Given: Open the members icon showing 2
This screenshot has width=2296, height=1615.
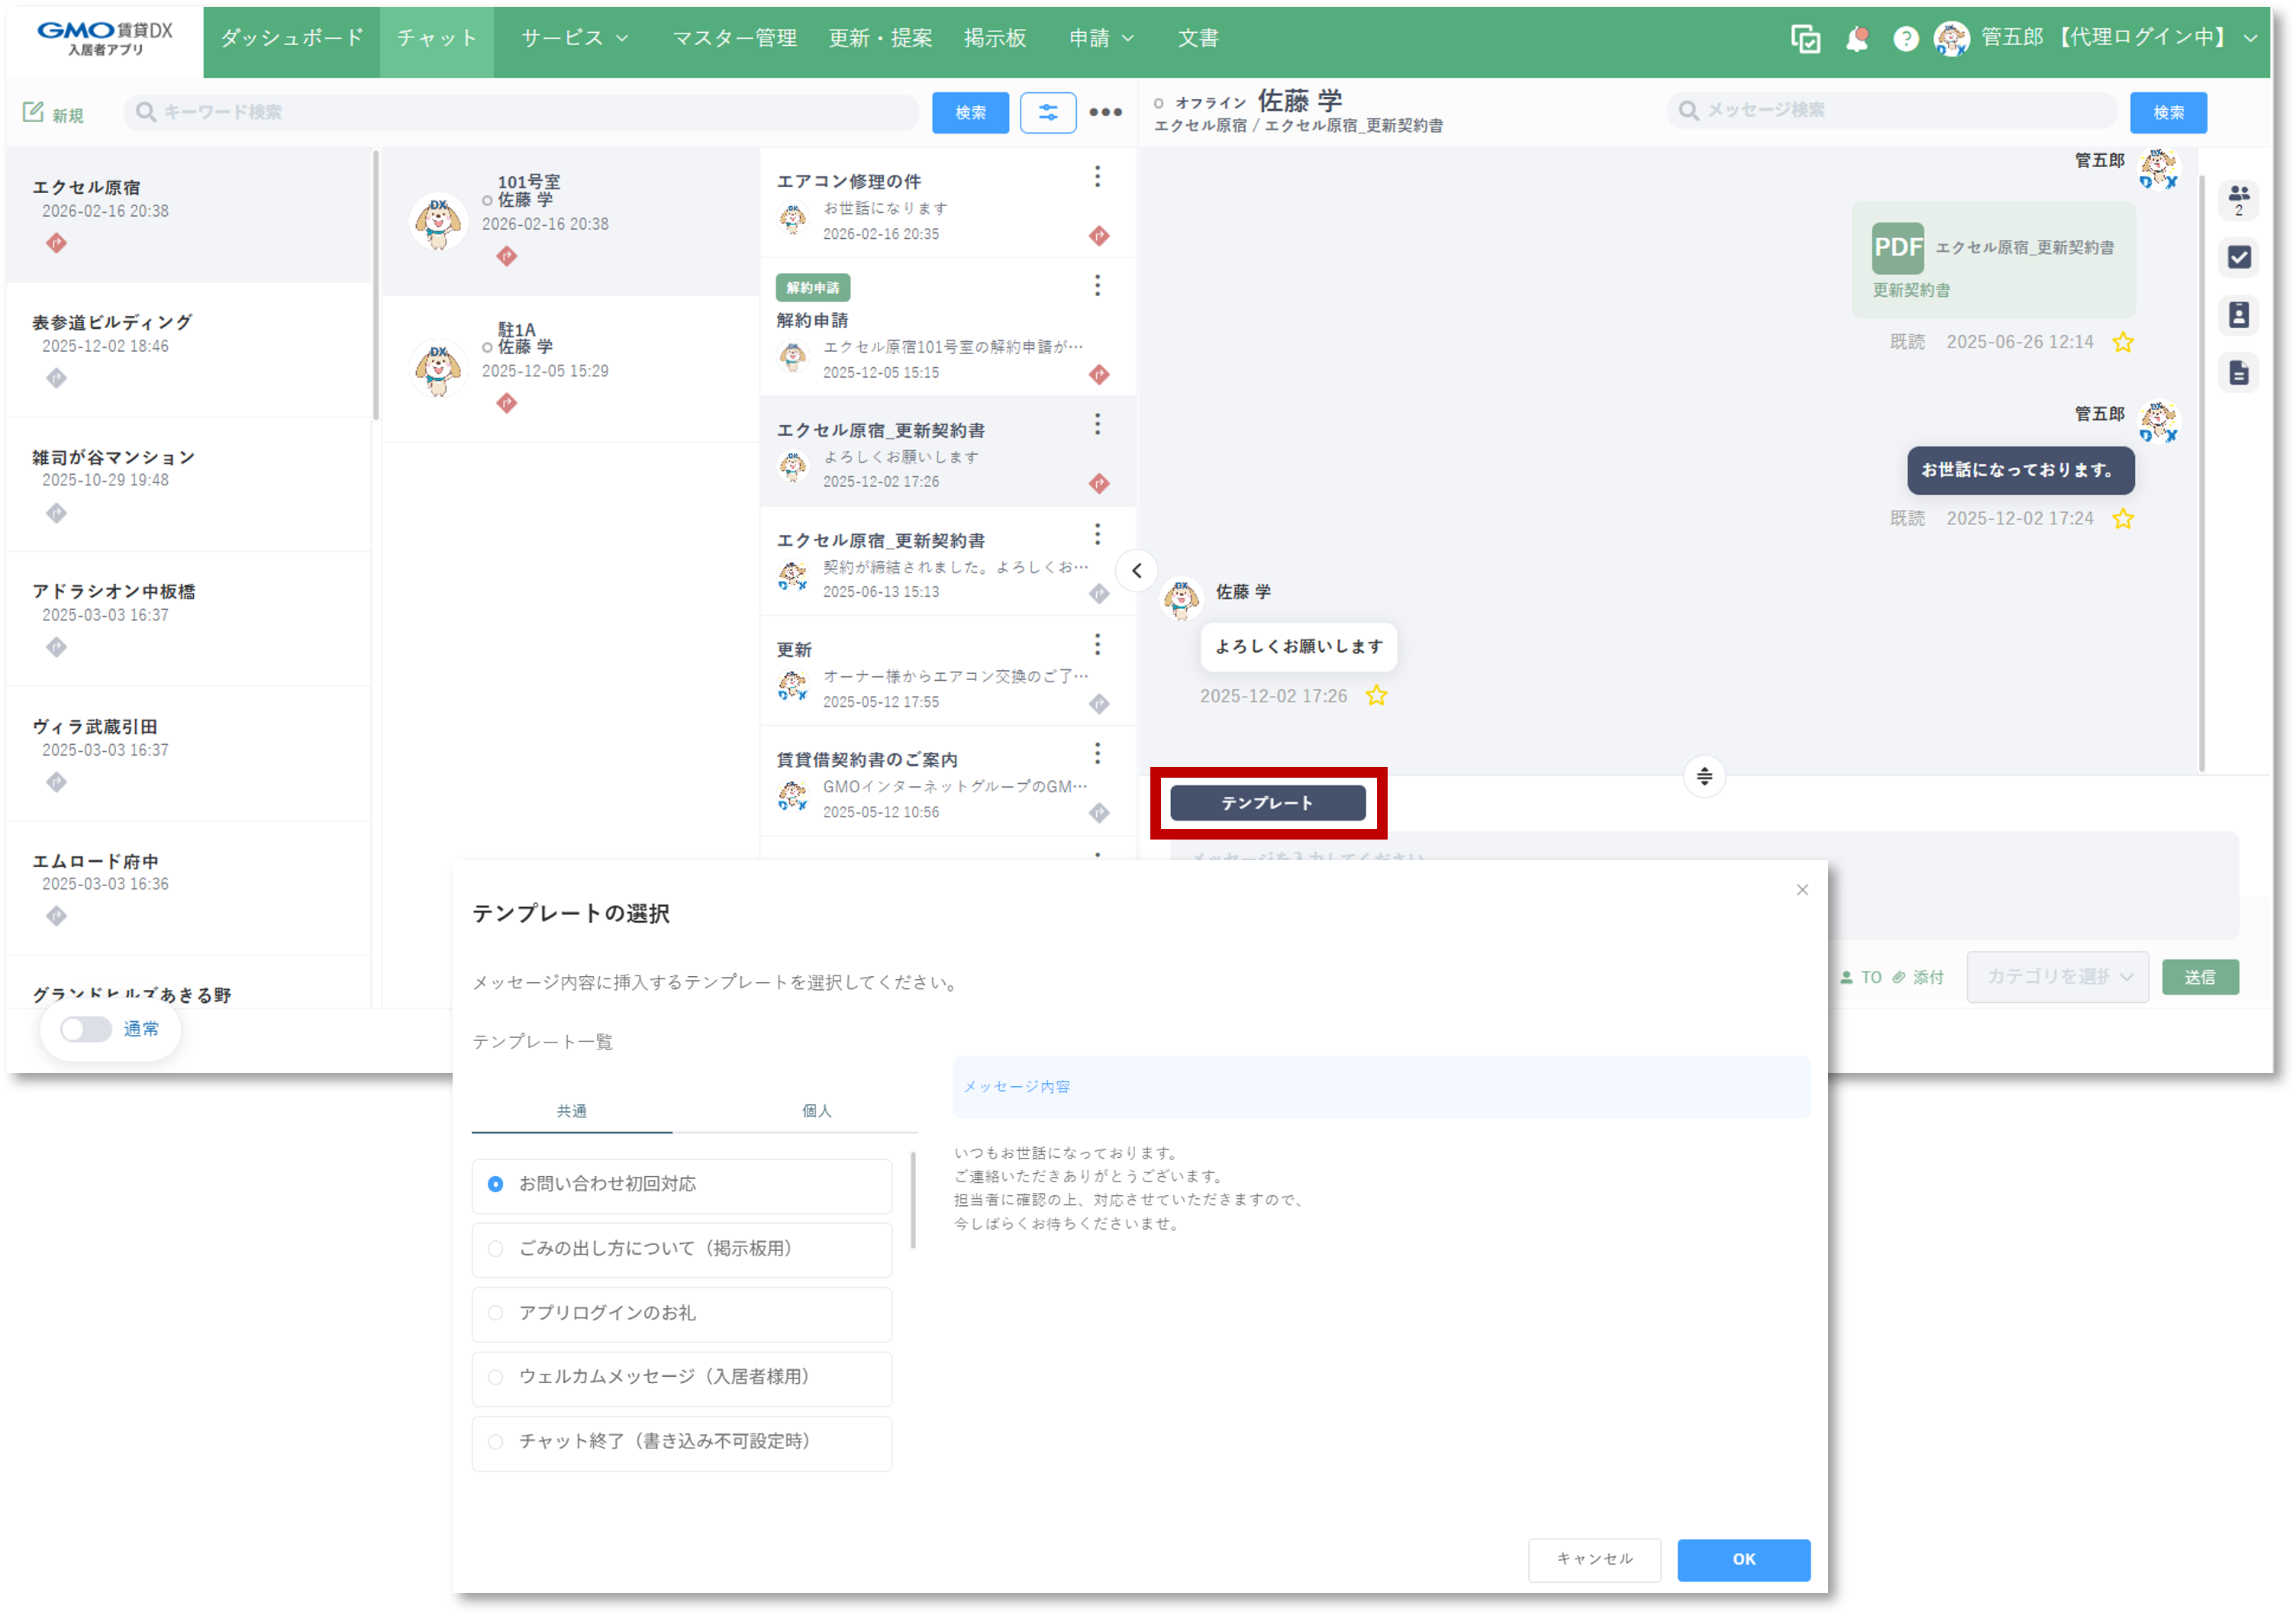Looking at the screenshot, I should tap(2239, 199).
